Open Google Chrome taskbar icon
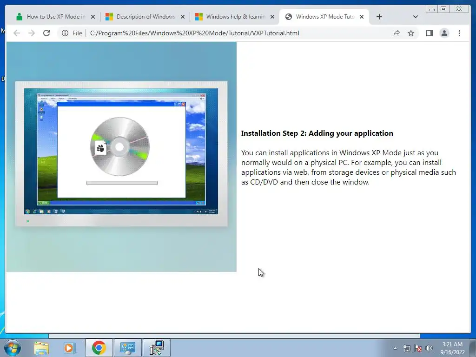 (x=99, y=348)
